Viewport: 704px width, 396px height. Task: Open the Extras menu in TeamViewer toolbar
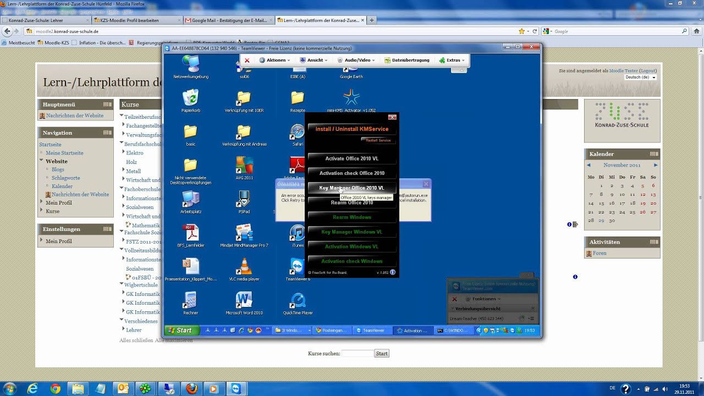point(452,60)
